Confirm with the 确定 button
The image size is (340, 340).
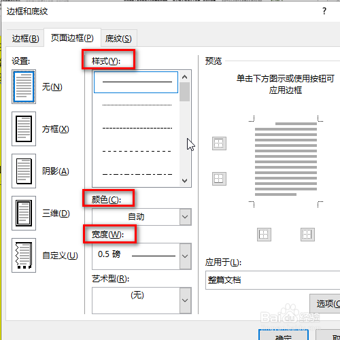[284, 335]
